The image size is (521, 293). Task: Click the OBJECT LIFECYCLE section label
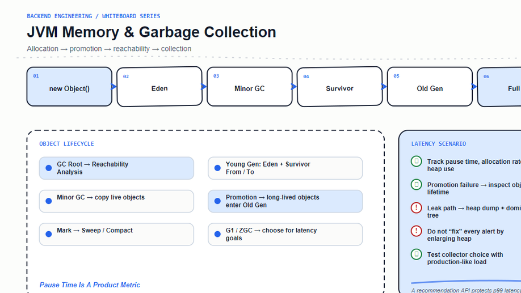point(66,144)
